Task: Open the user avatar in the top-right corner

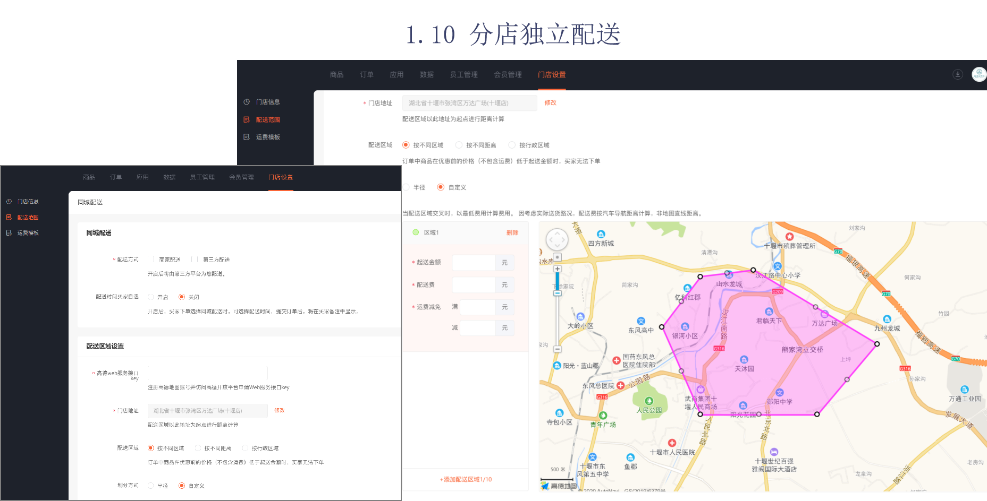Action: pos(978,74)
